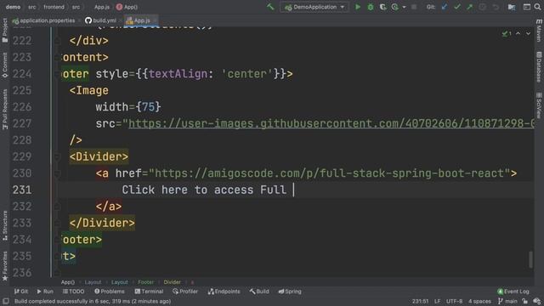Click the inspections checkmark widget in editor
Screen dimensions: 544x306
pyautogui.click(x=507, y=34)
